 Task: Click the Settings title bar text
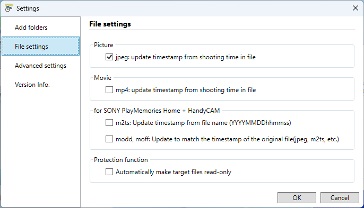tap(28, 8)
